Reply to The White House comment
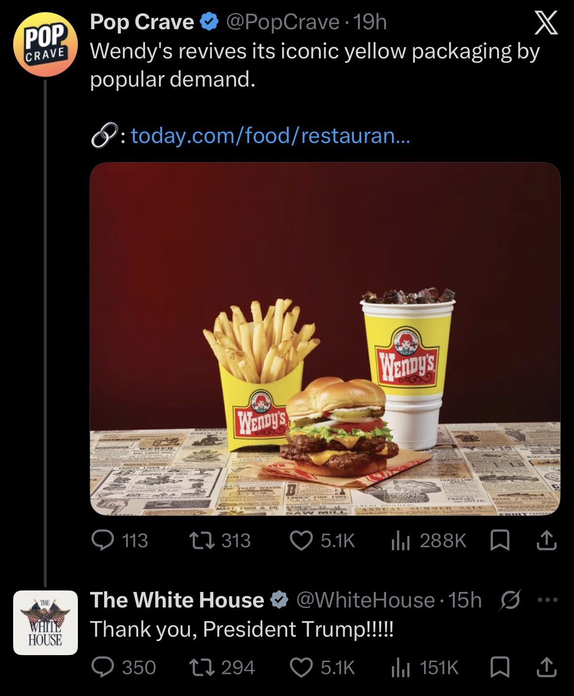Image resolution: width=574 pixels, height=696 pixels. [124, 667]
